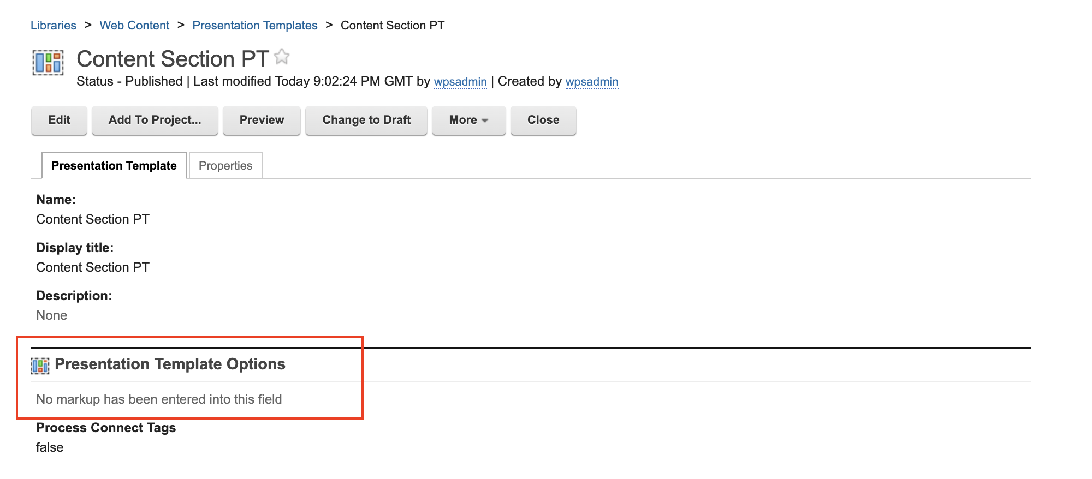Navigate to Presentation Templates breadcrumb link

click(254, 26)
